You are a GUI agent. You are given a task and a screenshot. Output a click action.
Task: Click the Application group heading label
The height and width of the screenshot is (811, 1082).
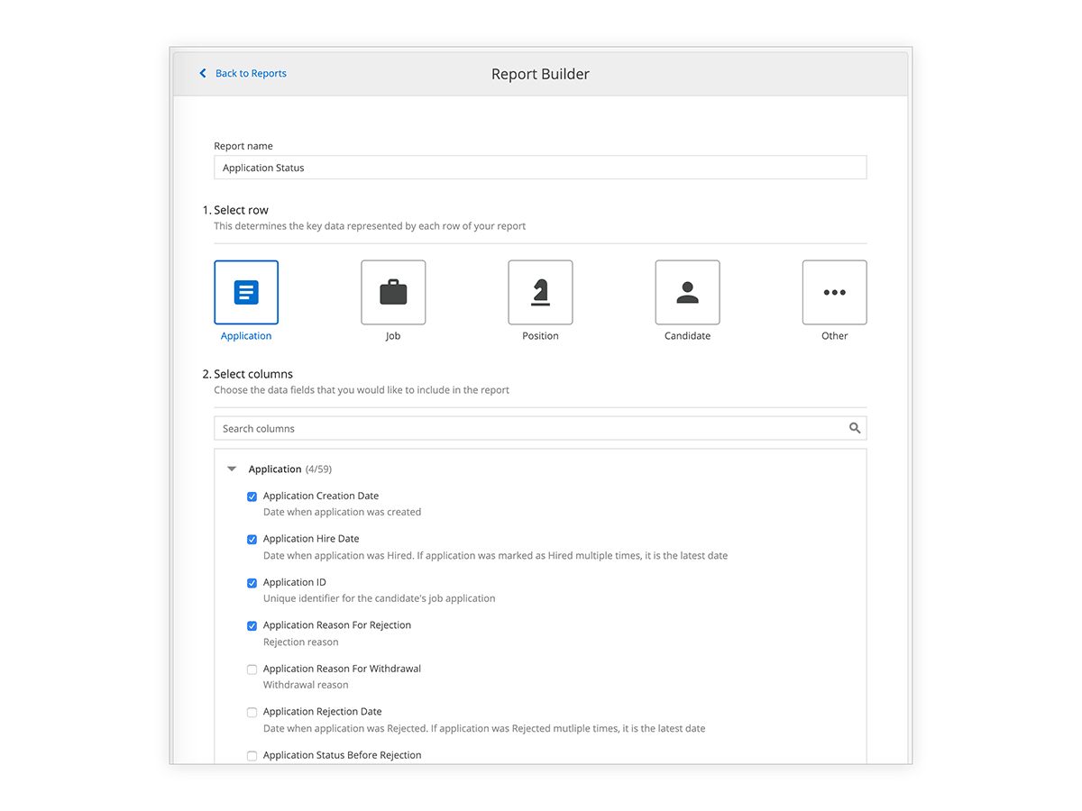point(275,469)
